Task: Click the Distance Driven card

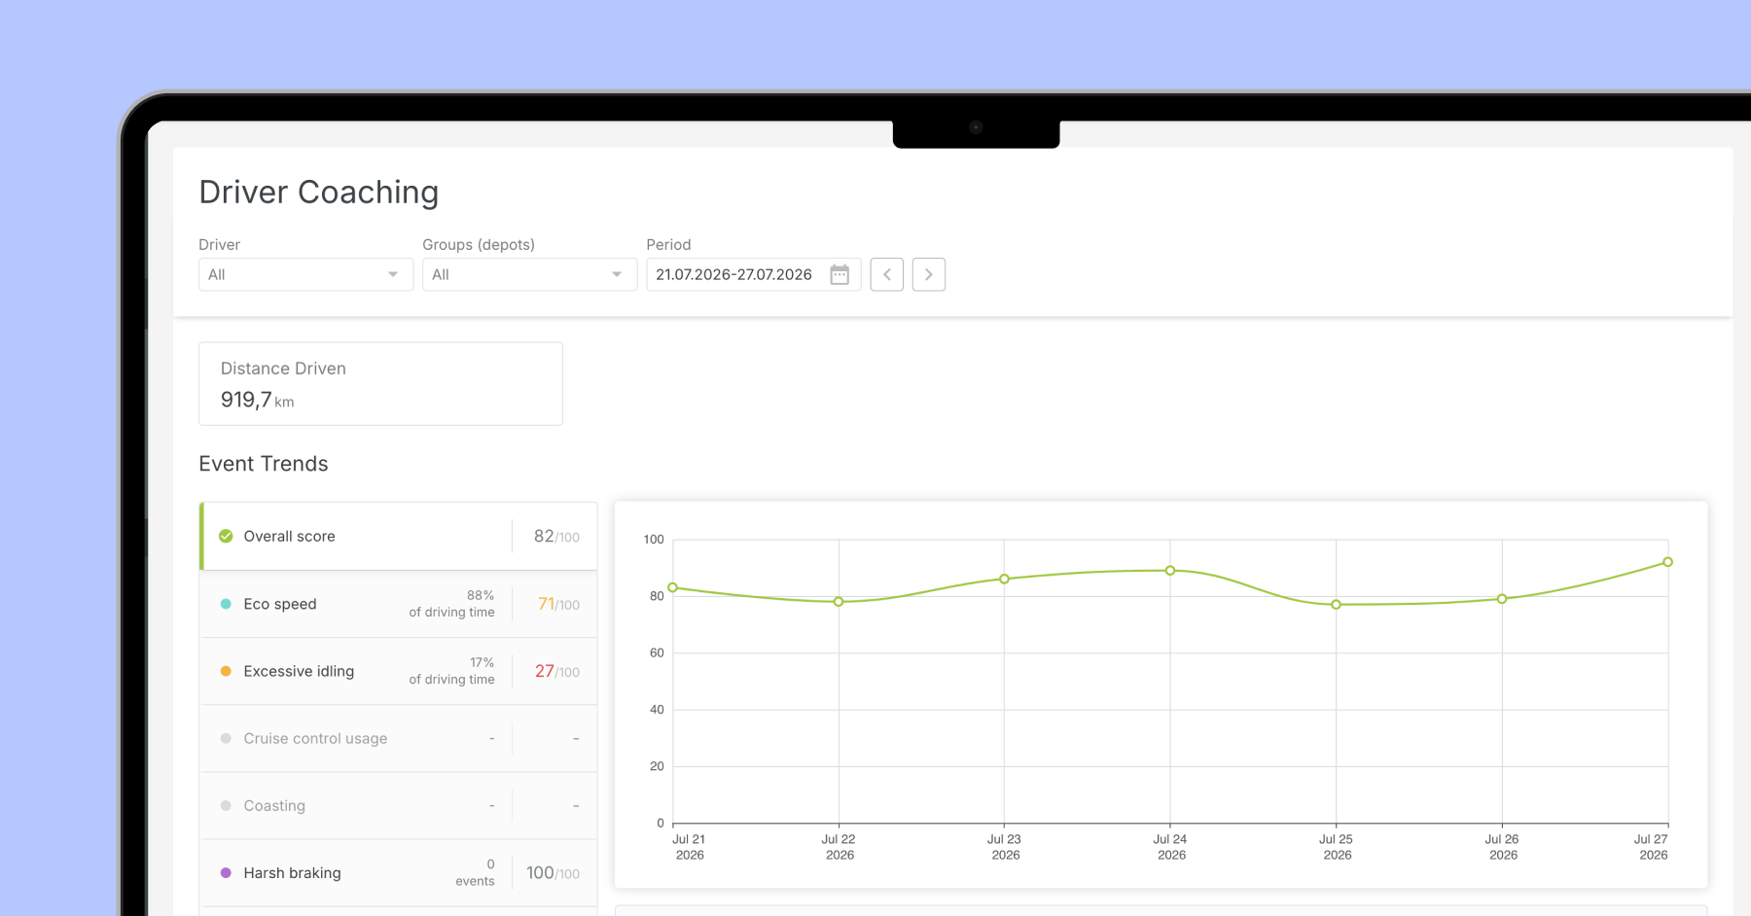Action: click(x=380, y=383)
